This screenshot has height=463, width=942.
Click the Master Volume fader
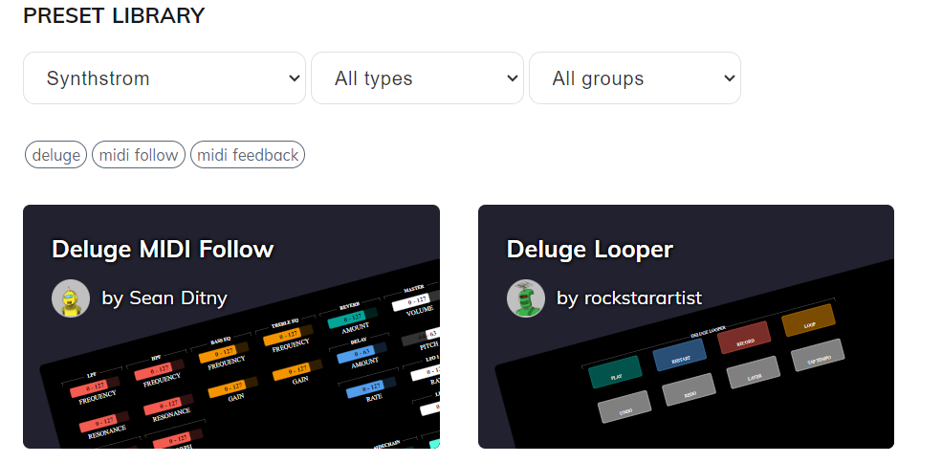(416, 300)
